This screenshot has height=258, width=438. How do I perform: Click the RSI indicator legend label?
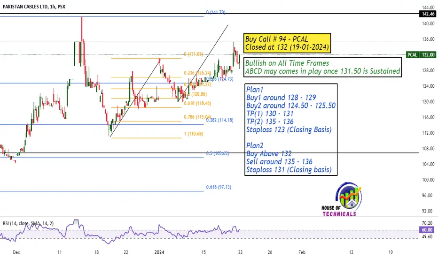(x=28, y=223)
